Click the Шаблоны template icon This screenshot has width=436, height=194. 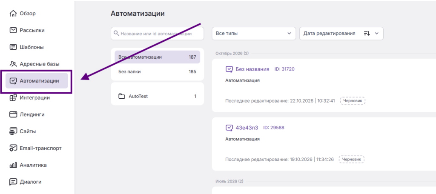tap(13, 47)
